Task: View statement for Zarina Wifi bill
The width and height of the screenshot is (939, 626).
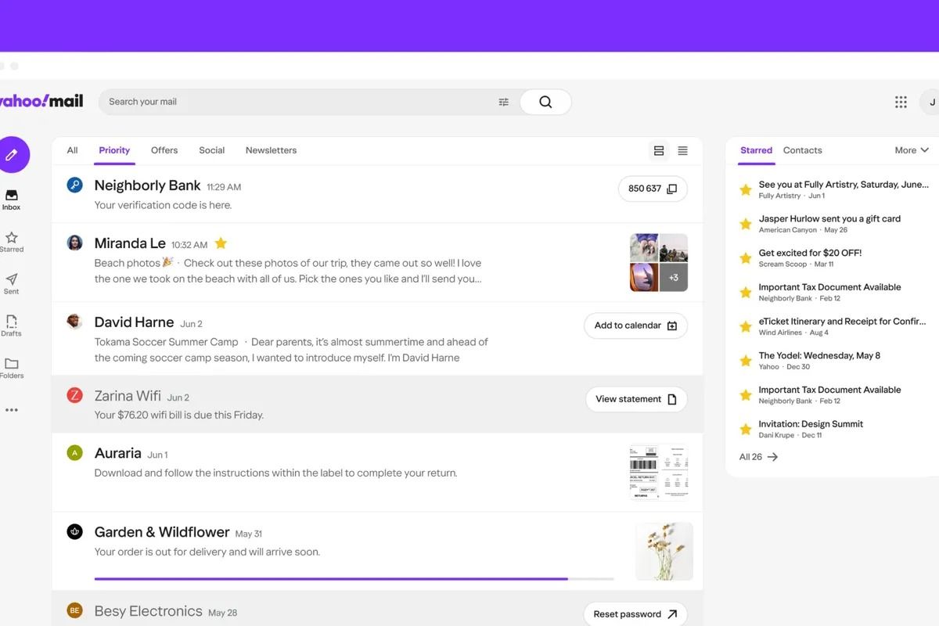Action: tap(635, 398)
